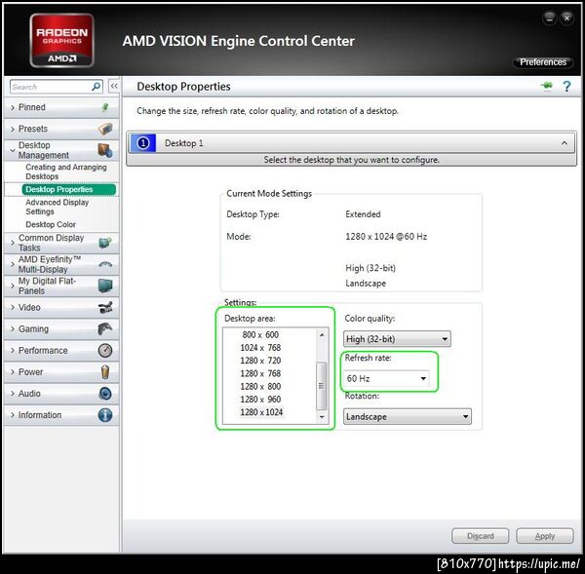Expand AMD Eyefinity Multi-Display section
This screenshot has width=585, height=574.
pos(61,264)
